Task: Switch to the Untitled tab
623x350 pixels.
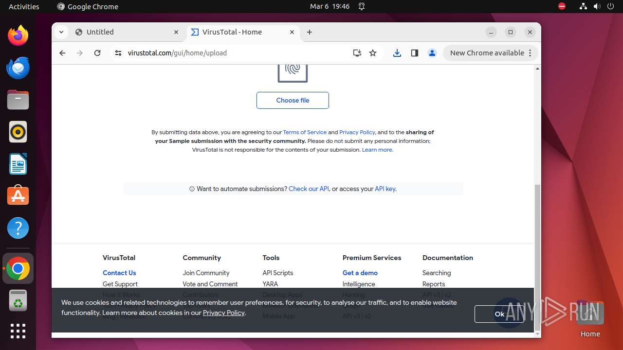Action: 127,32
